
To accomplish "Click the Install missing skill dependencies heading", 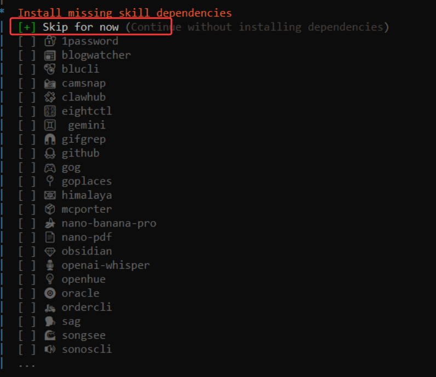I will [x=125, y=13].
